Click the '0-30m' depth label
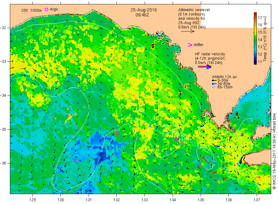Screen dimensions: 278x204 point(223,80)
